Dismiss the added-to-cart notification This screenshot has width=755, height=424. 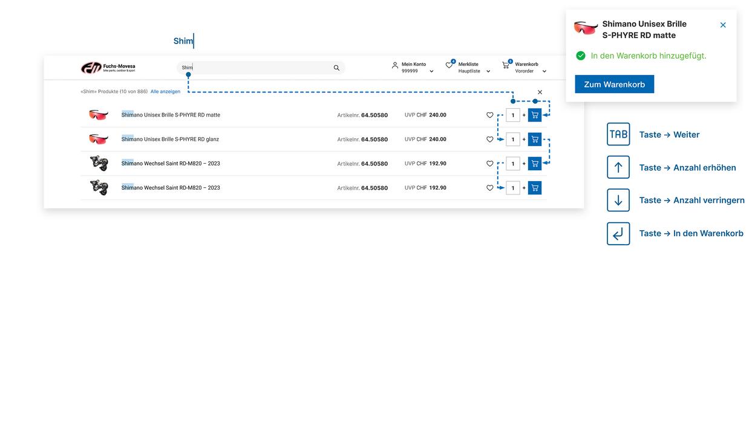(x=723, y=25)
